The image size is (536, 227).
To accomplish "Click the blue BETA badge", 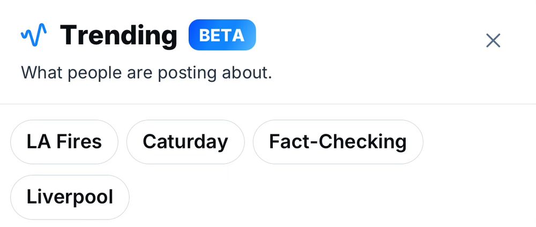I will click(x=222, y=35).
